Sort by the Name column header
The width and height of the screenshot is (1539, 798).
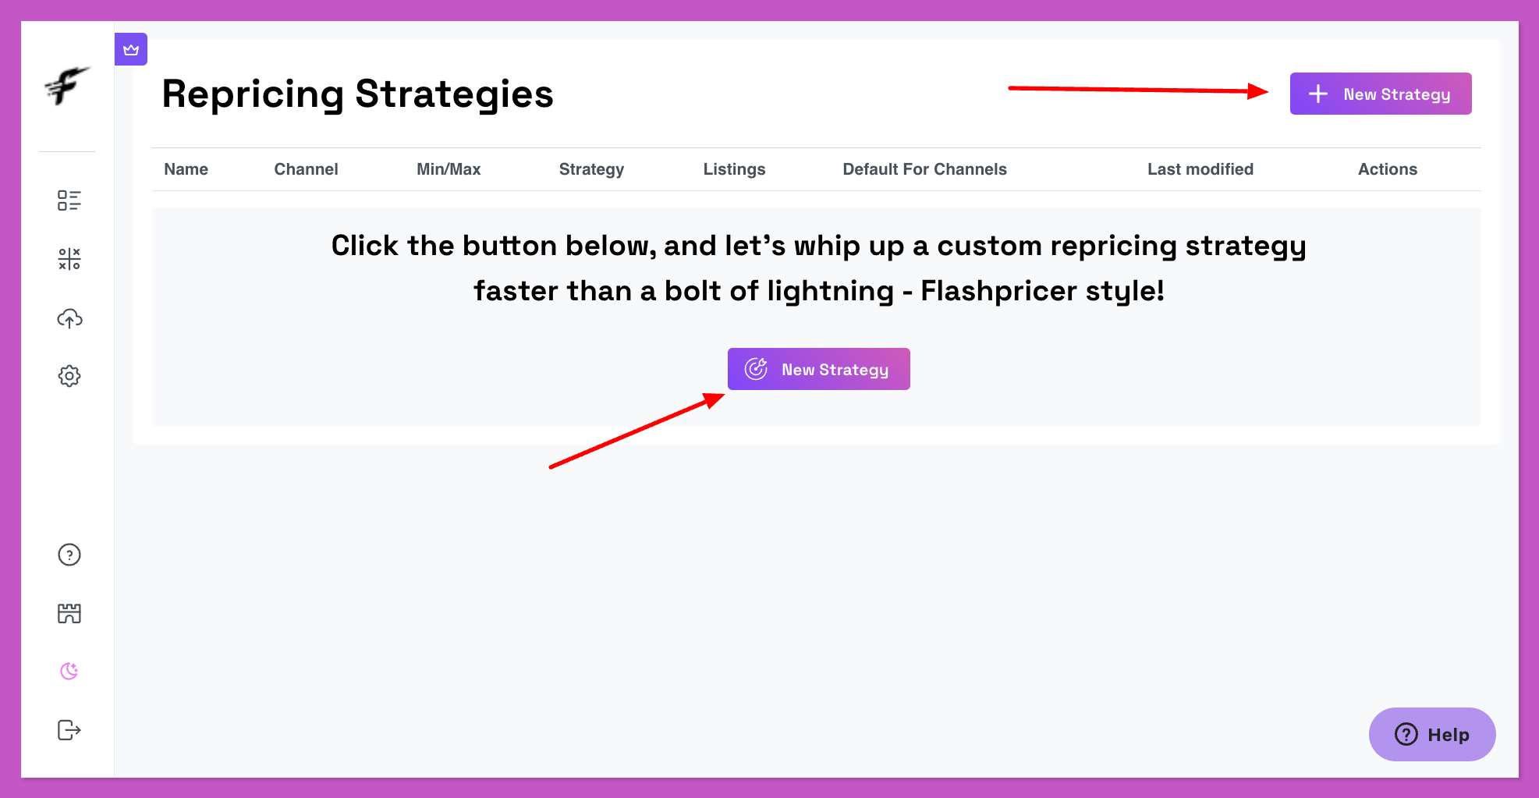pyautogui.click(x=186, y=169)
